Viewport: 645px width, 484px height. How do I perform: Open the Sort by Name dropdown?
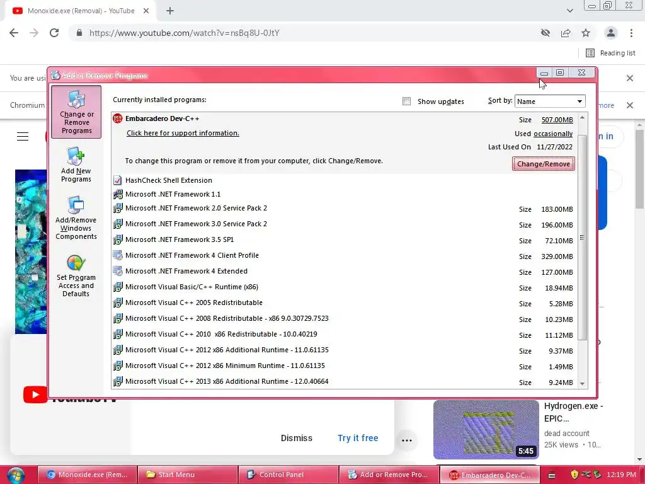[550, 101]
